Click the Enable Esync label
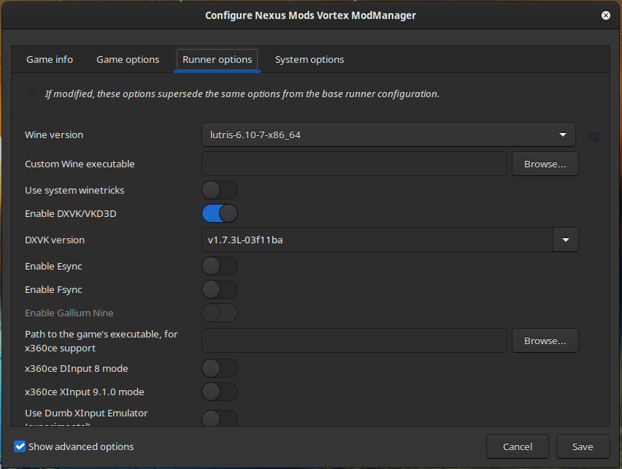The height and width of the screenshot is (469, 622). click(x=53, y=266)
